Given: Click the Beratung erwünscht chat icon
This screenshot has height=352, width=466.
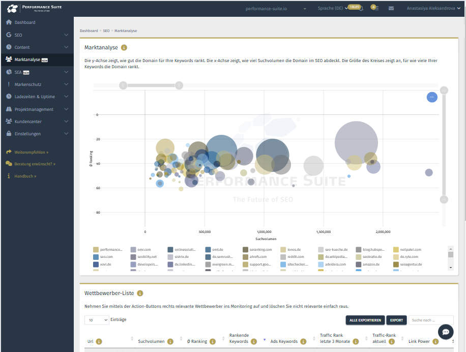Looking at the screenshot, I should pos(9,164).
